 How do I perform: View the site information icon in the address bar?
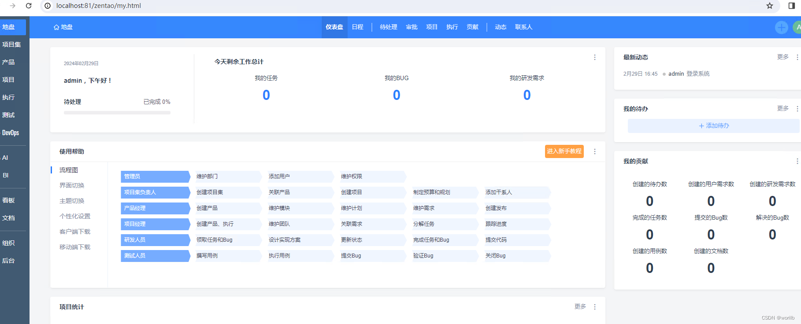(x=47, y=6)
